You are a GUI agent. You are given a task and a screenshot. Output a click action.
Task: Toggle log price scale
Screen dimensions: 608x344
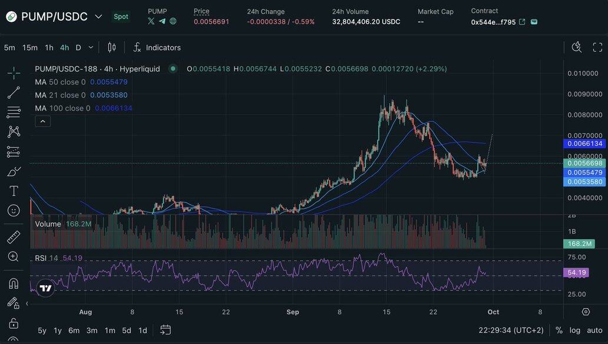tap(575, 330)
